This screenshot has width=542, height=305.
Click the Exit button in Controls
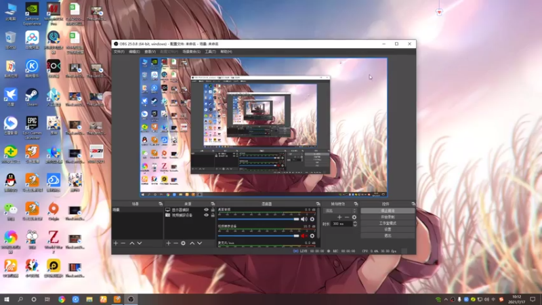[x=388, y=235]
